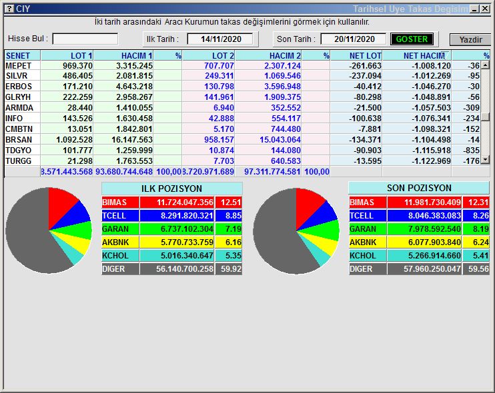
Task: Sort by LOT 2 column header
Action: 209,56
